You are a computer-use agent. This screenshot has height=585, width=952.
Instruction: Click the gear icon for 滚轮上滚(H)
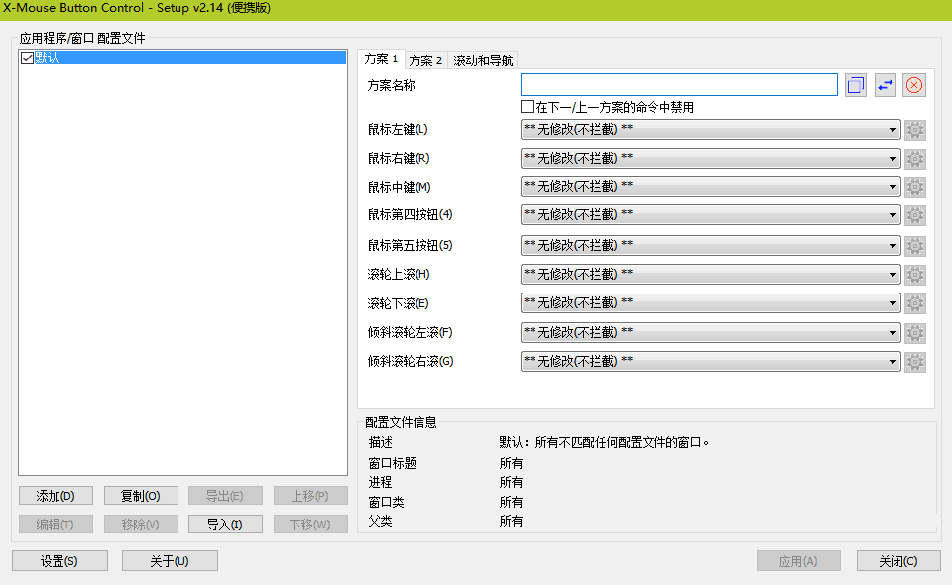pos(915,275)
